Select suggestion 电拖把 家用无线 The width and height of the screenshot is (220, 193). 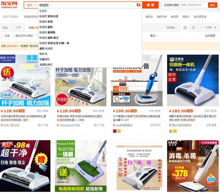49,16
